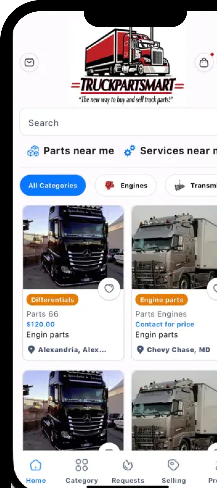Screen dimensions: 217x488
Task: Click in the Search field
Action: pyautogui.click(x=119, y=123)
